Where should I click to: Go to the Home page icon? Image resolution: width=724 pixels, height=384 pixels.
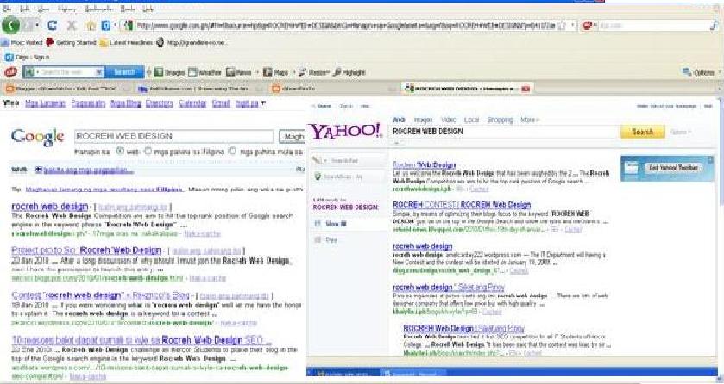[x=91, y=26]
